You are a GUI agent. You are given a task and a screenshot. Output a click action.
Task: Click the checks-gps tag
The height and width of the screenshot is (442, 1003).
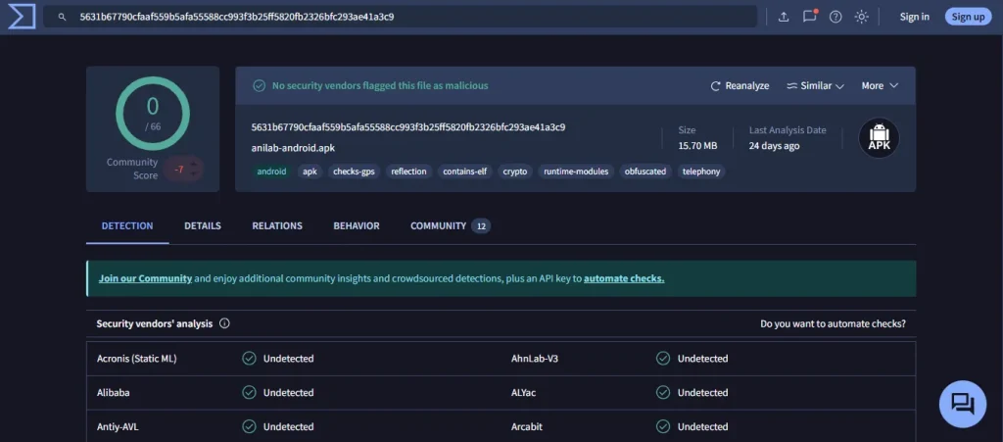tap(354, 172)
